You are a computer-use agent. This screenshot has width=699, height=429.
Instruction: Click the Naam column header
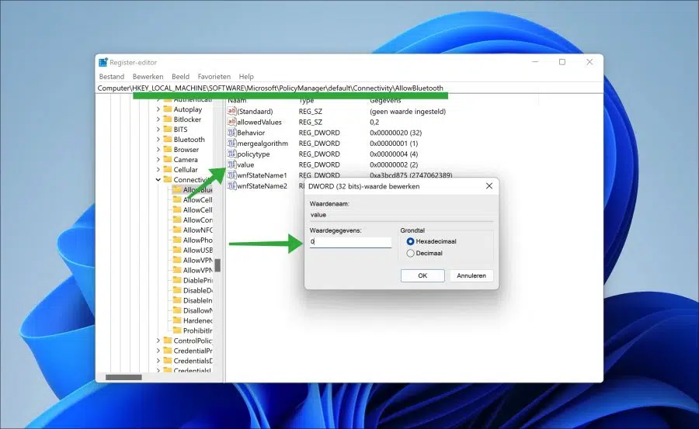237,100
